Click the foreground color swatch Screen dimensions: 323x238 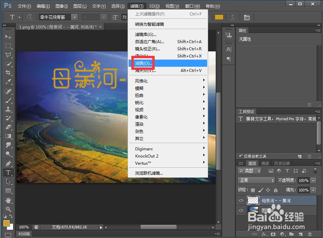click(7, 223)
